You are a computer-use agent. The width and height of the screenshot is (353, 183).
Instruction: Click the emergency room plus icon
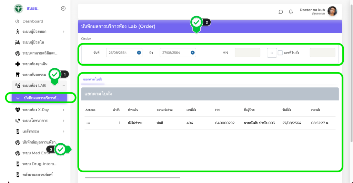(18, 64)
